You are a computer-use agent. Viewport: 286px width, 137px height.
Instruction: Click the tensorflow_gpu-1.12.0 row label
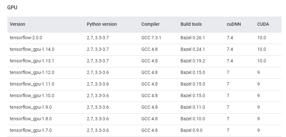32,72
